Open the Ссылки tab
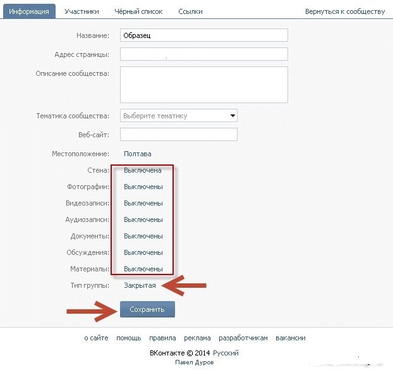The width and height of the screenshot is (393, 370). [x=190, y=11]
